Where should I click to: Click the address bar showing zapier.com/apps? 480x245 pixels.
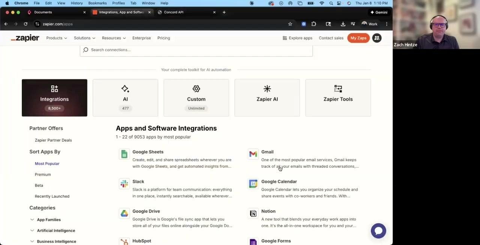click(x=161, y=24)
